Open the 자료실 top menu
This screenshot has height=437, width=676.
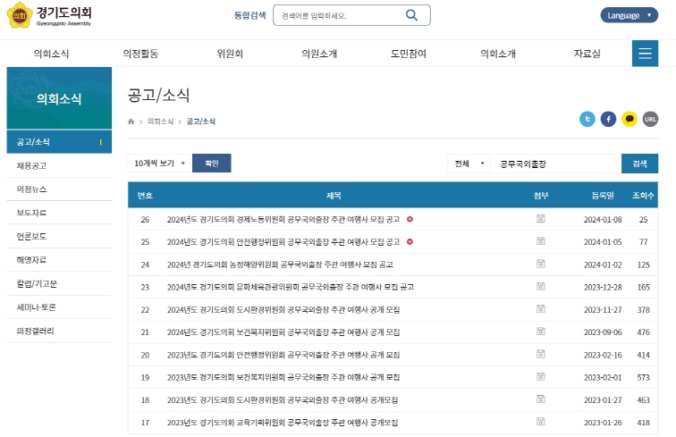[587, 54]
